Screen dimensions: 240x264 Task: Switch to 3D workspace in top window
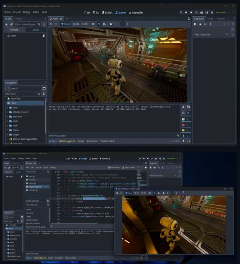[x=96, y=13]
